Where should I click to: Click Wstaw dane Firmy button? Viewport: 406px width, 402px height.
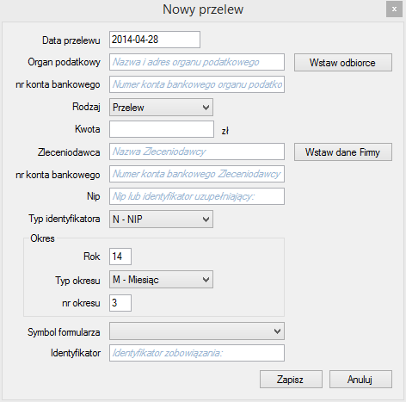point(343,152)
